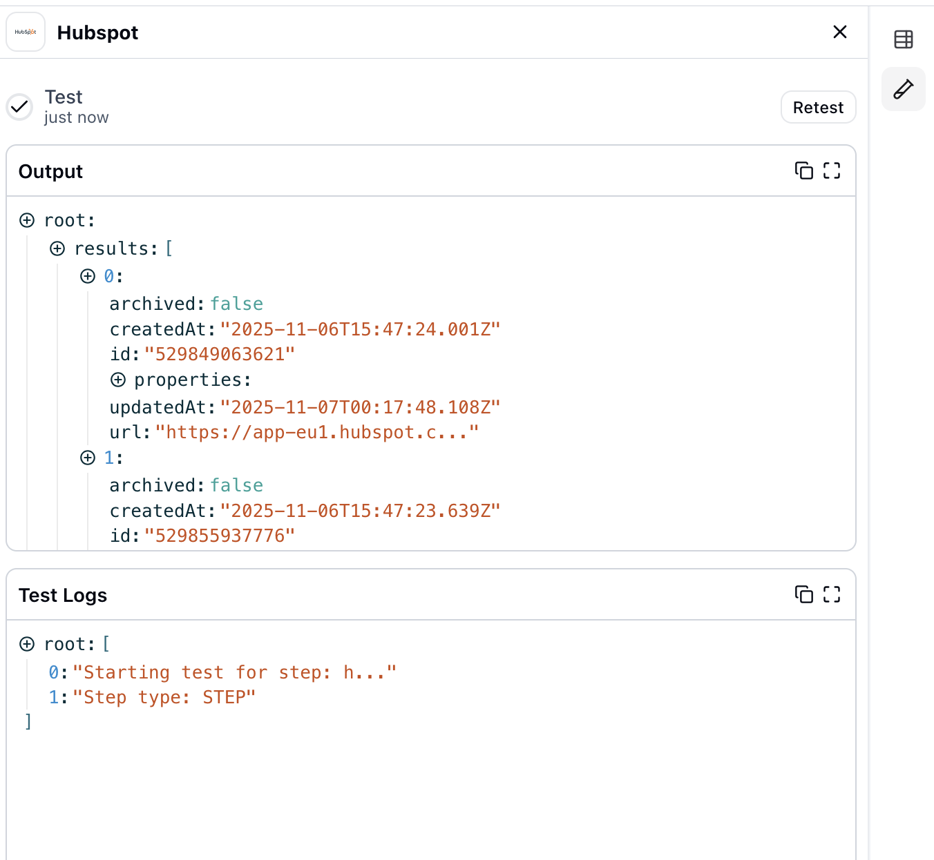Viewport: 934px width, 860px height.
Task: Copy the Test Logs contents
Action: (803, 594)
